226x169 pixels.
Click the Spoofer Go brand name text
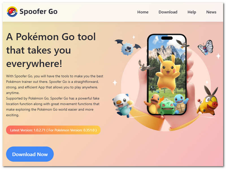(x=38, y=12)
